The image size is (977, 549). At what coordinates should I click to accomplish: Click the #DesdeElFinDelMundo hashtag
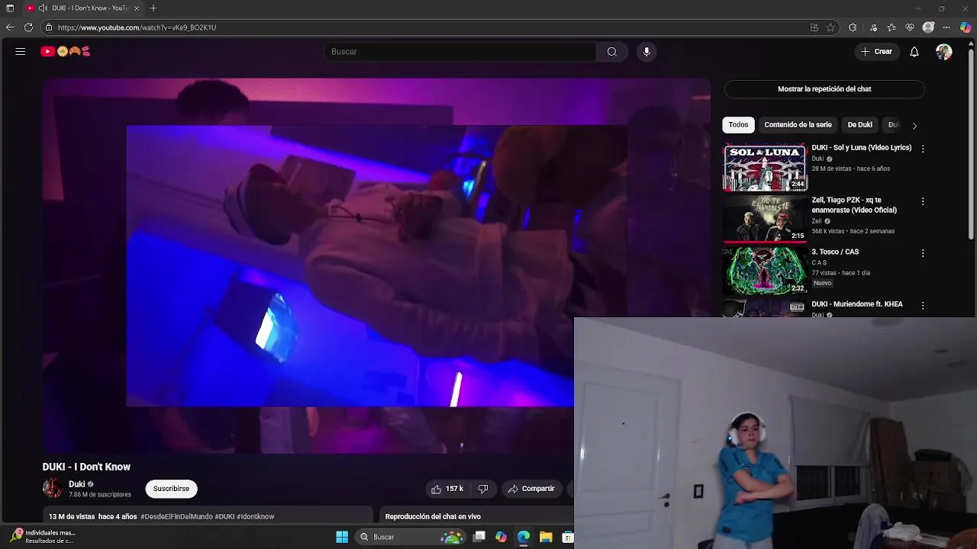176,516
